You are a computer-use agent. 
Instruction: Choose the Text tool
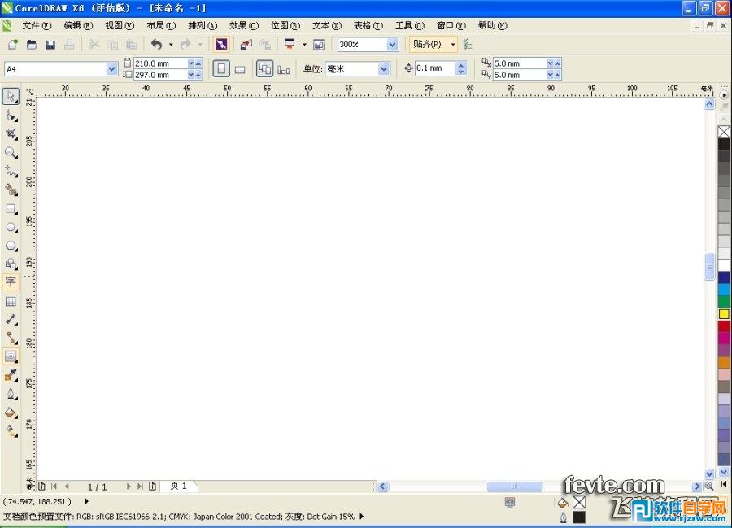click(x=11, y=282)
